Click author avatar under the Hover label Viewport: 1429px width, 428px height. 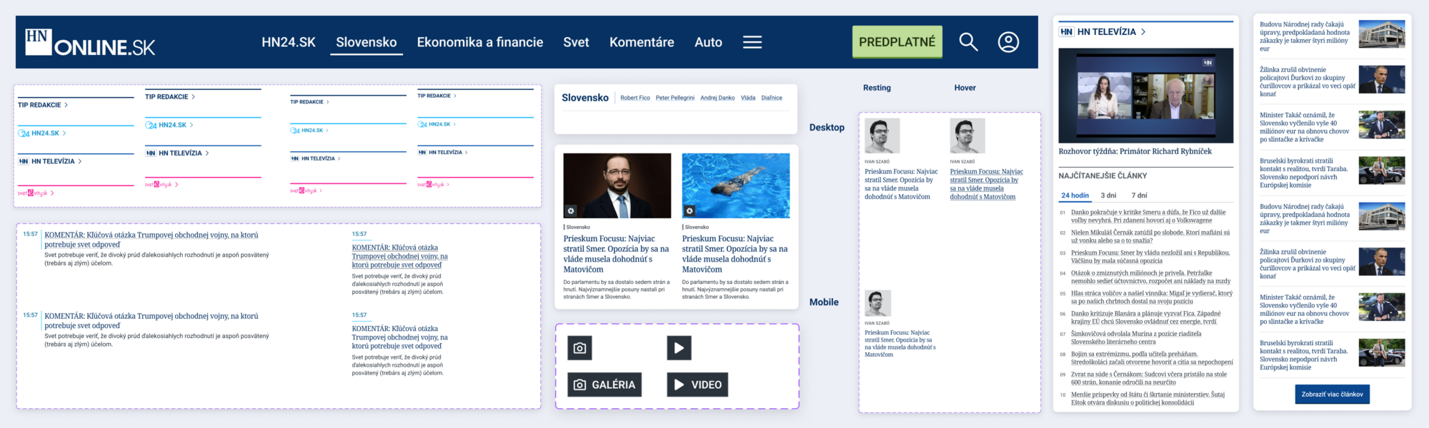click(x=967, y=136)
